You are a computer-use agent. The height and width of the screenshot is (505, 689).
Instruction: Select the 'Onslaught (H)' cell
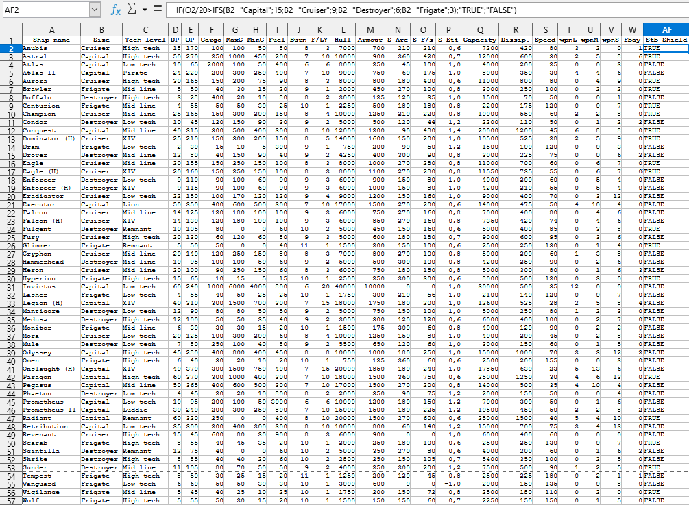coord(51,369)
